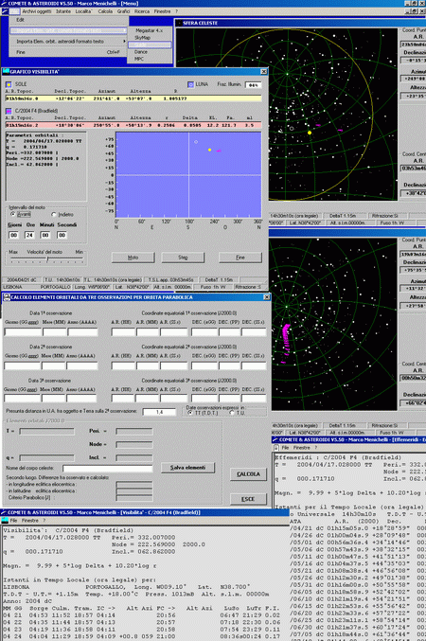Screen dimensions: 426x641
Task: Click the Secondi interval field
Action: [x=62, y=235]
